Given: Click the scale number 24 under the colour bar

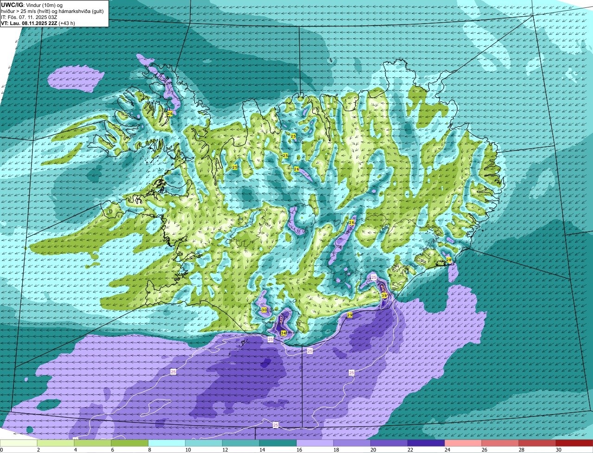Looking at the screenshot, I should click(x=447, y=450).
